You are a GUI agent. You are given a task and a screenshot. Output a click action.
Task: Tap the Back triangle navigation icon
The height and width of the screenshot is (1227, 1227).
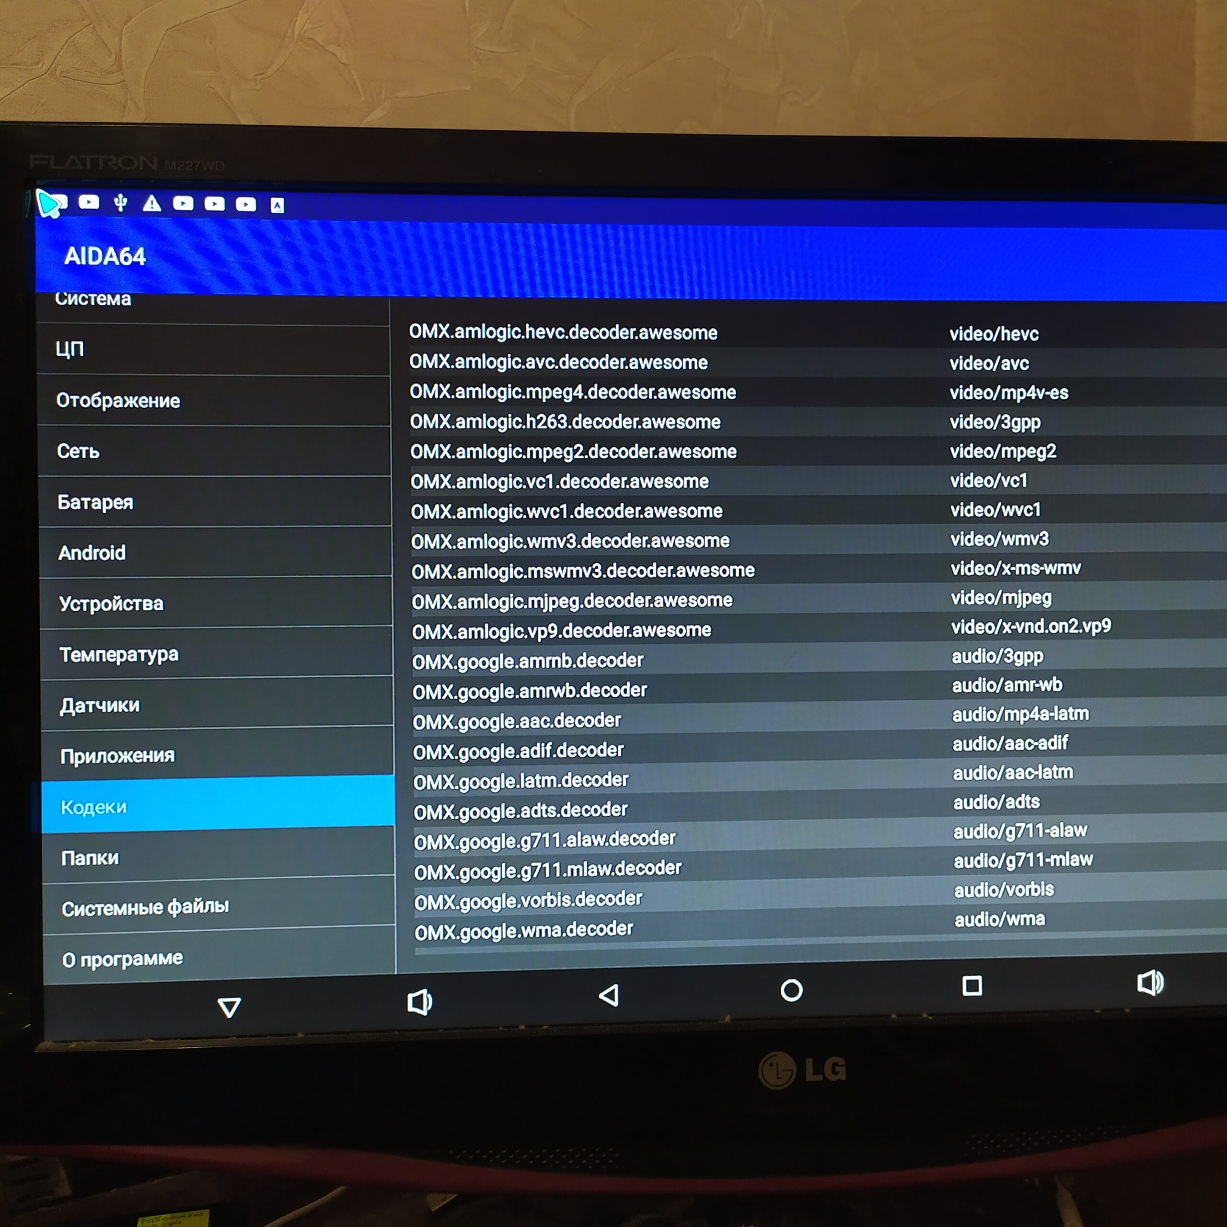pyautogui.click(x=609, y=995)
